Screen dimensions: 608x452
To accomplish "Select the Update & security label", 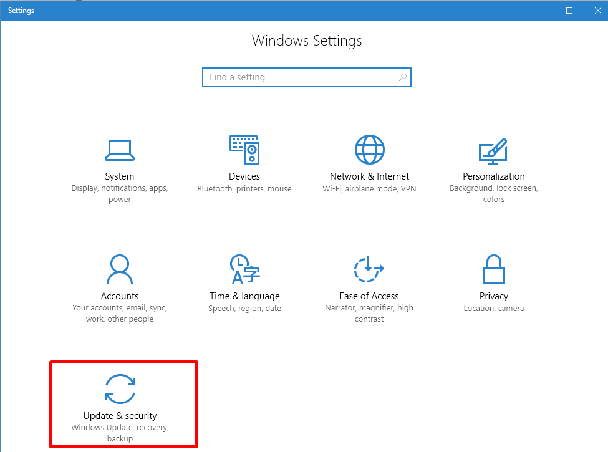I will coord(120,416).
